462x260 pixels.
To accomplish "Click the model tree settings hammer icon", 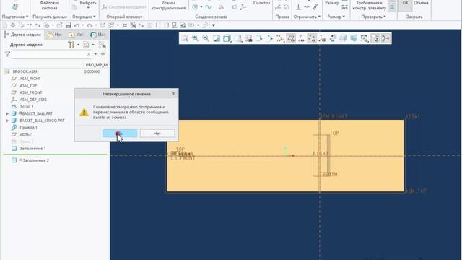I will pyautogui.click(x=71, y=45).
